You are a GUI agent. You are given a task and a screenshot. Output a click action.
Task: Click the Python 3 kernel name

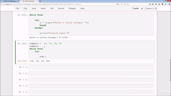click(150, 9)
